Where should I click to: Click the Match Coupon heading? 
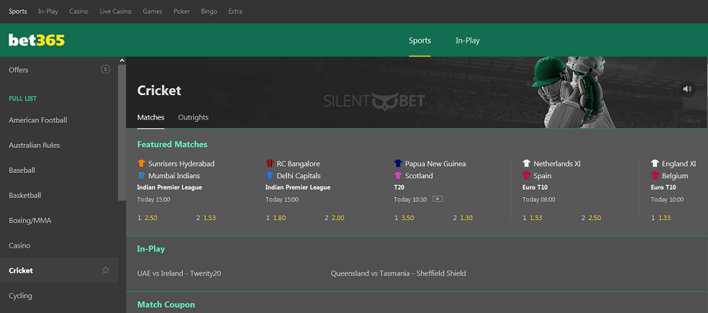pyautogui.click(x=166, y=305)
